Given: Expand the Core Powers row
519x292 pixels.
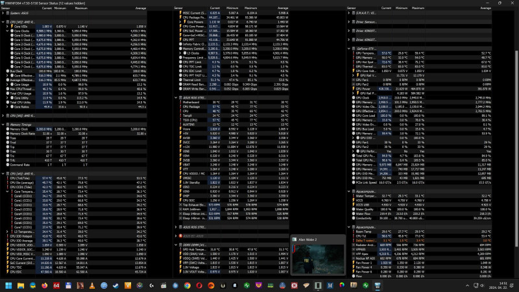Looking at the screenshot, I should (x=180, y=22).
